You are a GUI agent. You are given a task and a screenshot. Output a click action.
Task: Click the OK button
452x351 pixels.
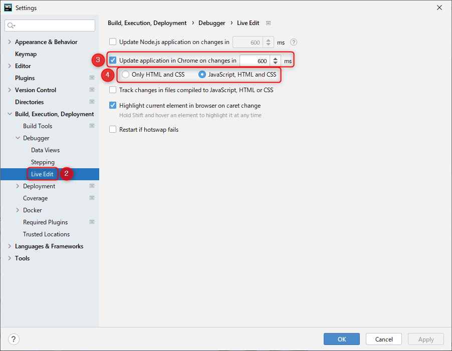(342, 339)
